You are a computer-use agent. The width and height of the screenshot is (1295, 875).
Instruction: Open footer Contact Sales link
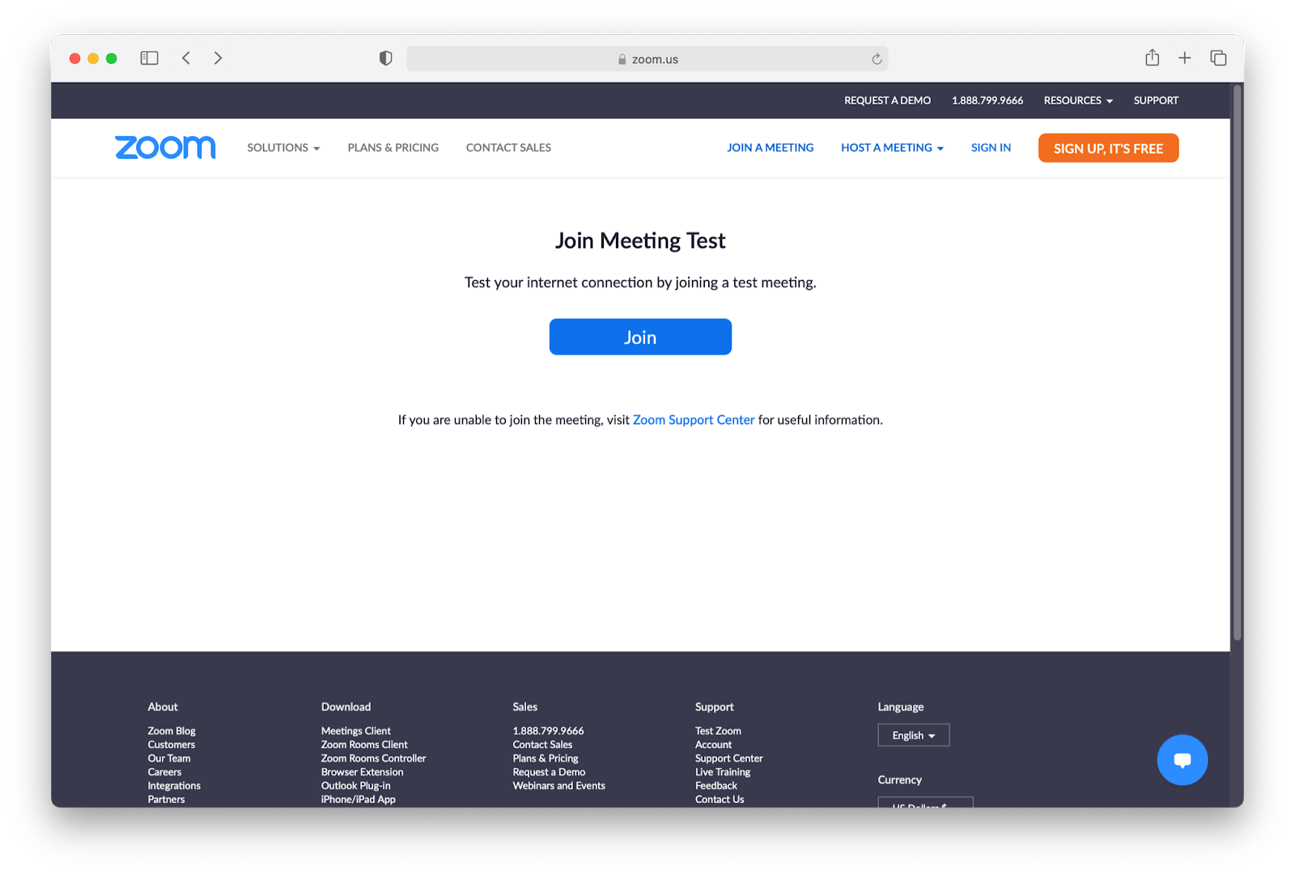pyautogui.click(x=542, y=745)
